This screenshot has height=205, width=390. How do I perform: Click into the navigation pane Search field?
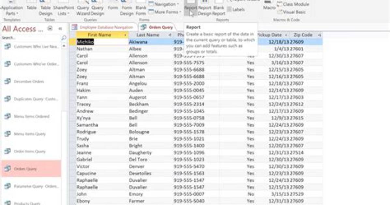[x=31, y=38]
